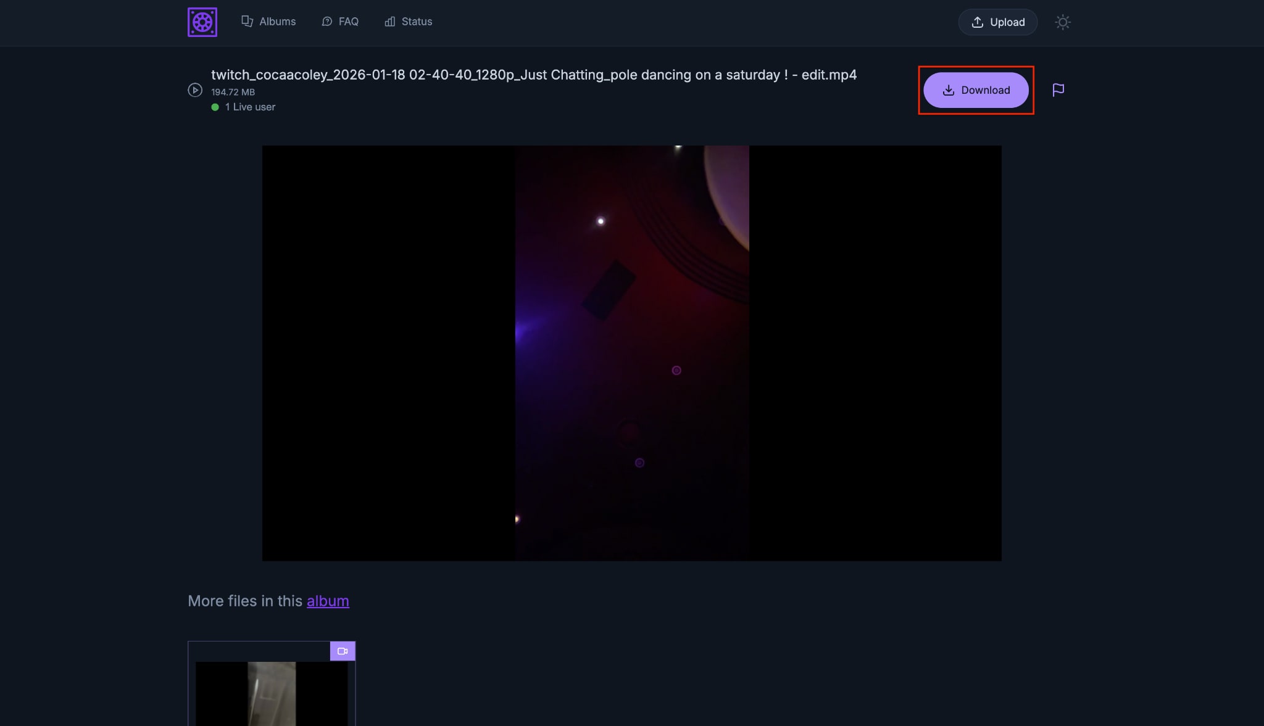Open the FAQ page

tap(347, 22)
